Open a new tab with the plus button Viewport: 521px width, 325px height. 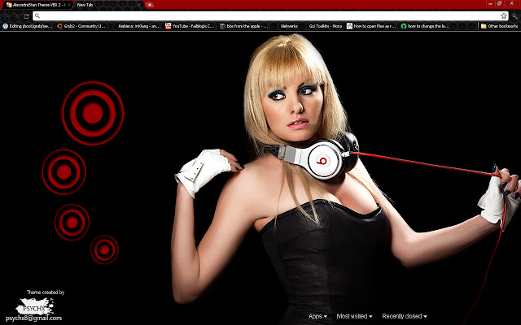(x=150, y=5)
